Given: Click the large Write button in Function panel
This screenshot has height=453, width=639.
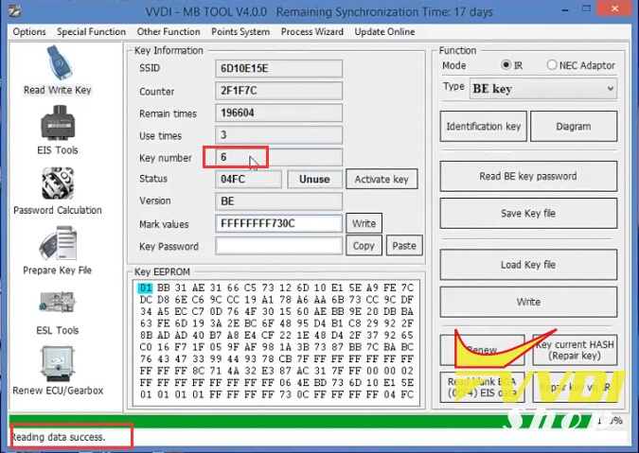Looking at the screenshot, I should (528, 302).
